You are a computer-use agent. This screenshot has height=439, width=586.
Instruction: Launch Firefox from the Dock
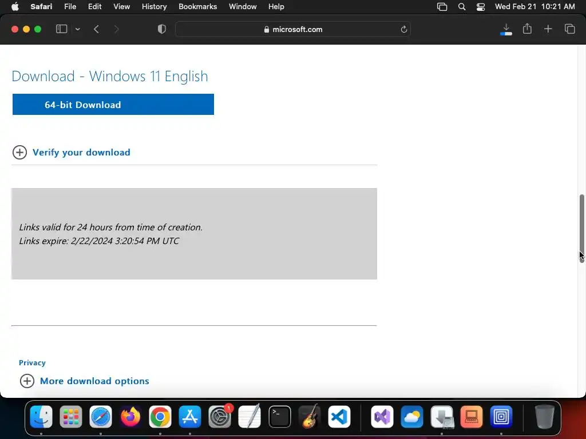(x=130, y=416)
